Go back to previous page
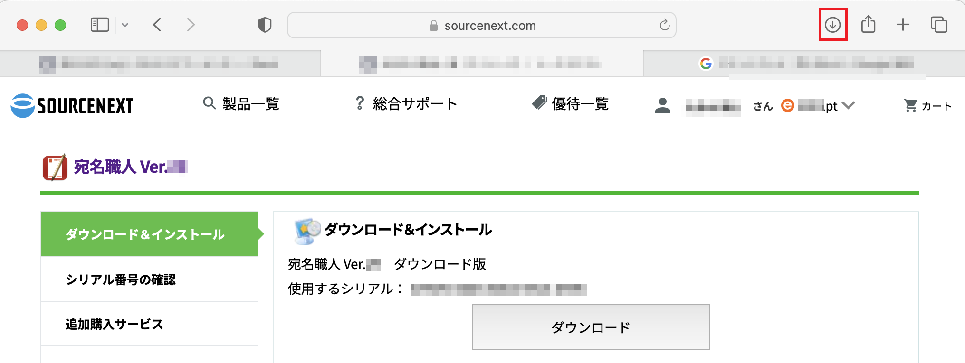This screenshot has width=965, height=363. click(157, 25)
